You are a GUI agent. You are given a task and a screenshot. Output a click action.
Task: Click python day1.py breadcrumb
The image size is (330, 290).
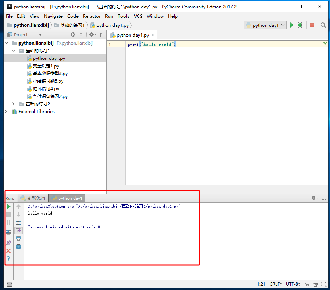coord(110,25)
